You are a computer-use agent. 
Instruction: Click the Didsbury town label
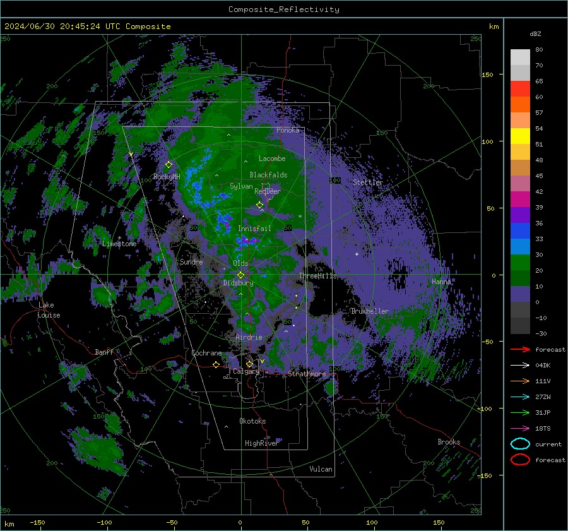(239, 283)
